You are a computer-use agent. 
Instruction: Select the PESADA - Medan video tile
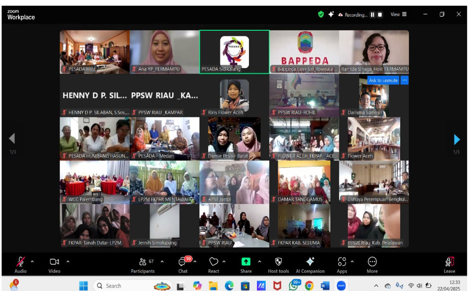click(x=164, y=139)
